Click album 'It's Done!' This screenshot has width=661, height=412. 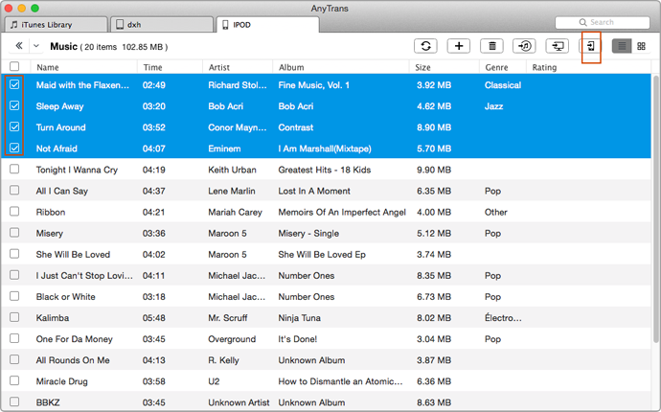[x=298, y=339]
